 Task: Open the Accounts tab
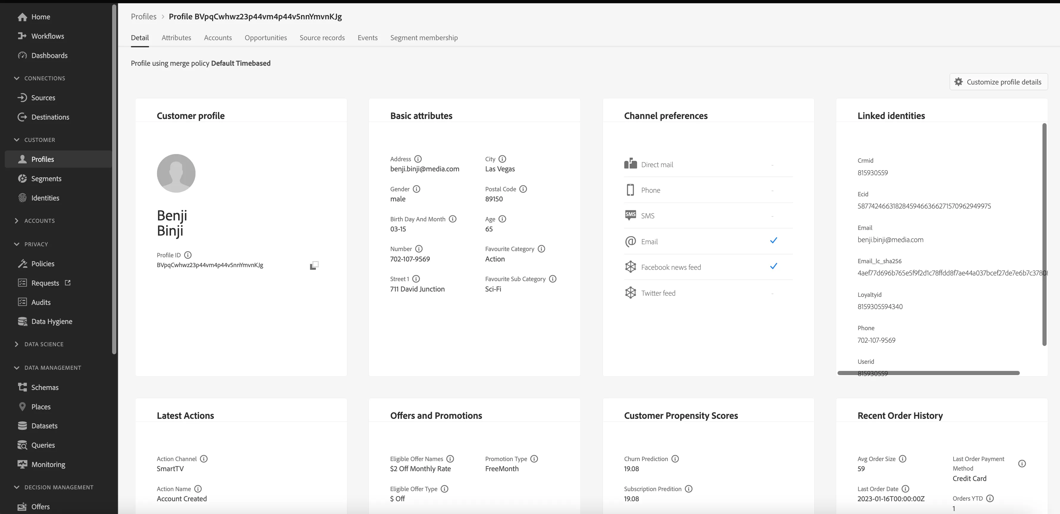pyautogui.click(x=218, y=37)
